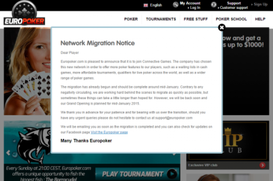Select the English language flag icon

coord(146,5)
